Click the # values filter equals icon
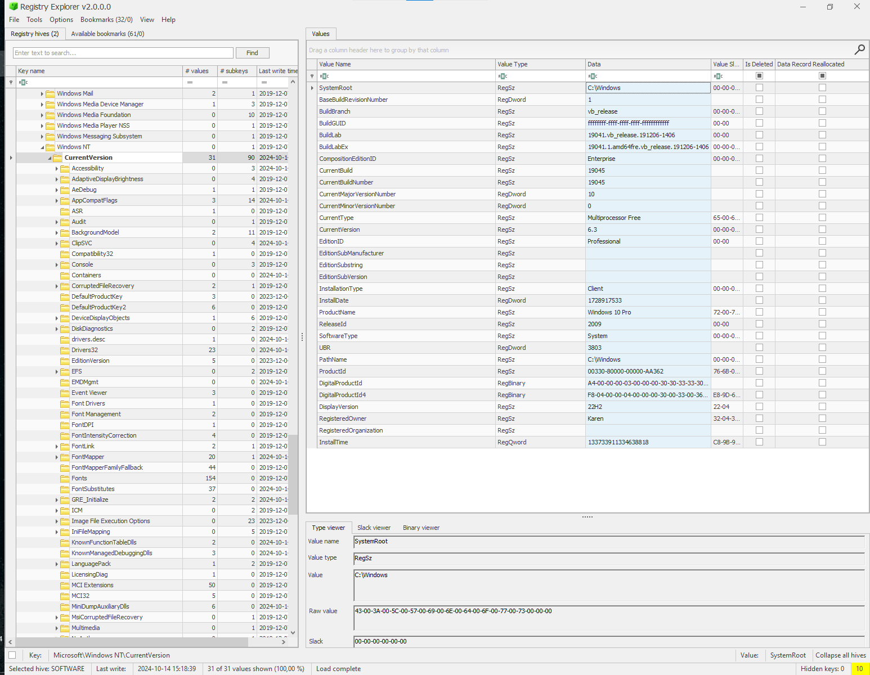Image resolution: width=870 pixels, height=675 pixels. [x=190, y=82]
